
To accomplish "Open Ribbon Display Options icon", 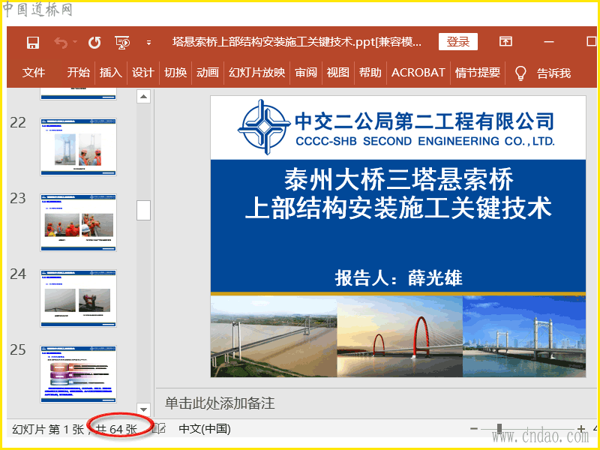I will pyautogui.click(x=505, y=41).
